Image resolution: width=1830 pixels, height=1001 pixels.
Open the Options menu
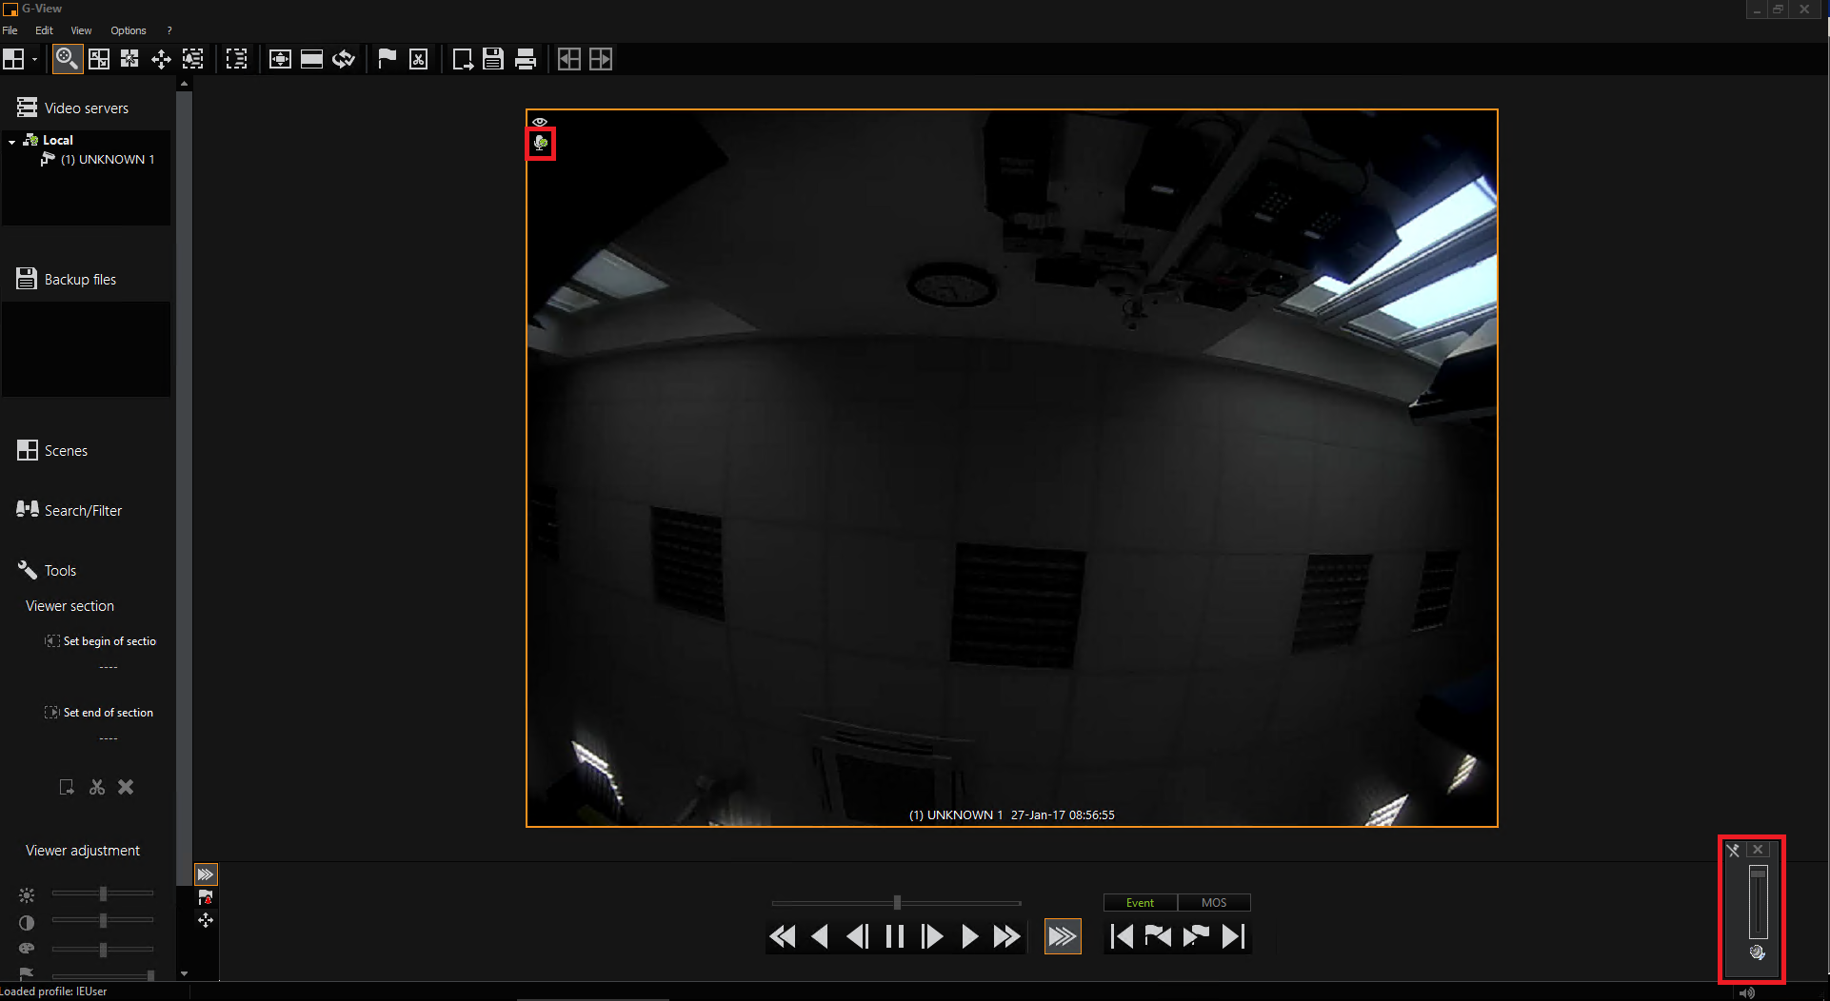click(x=128, y=30)
